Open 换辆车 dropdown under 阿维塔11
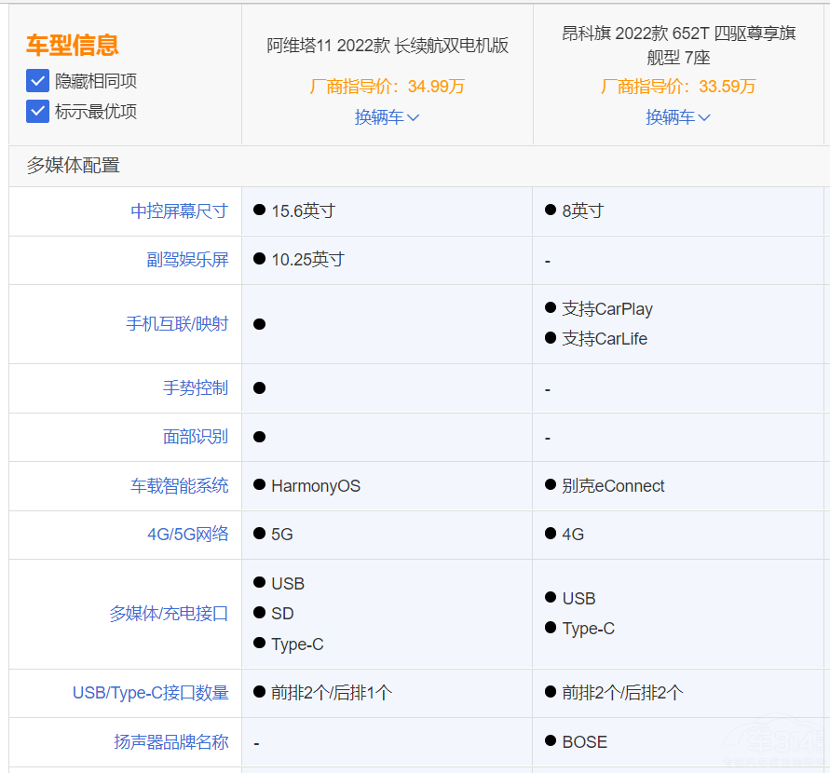The image size is (830, 773). [x=387, y=117]
